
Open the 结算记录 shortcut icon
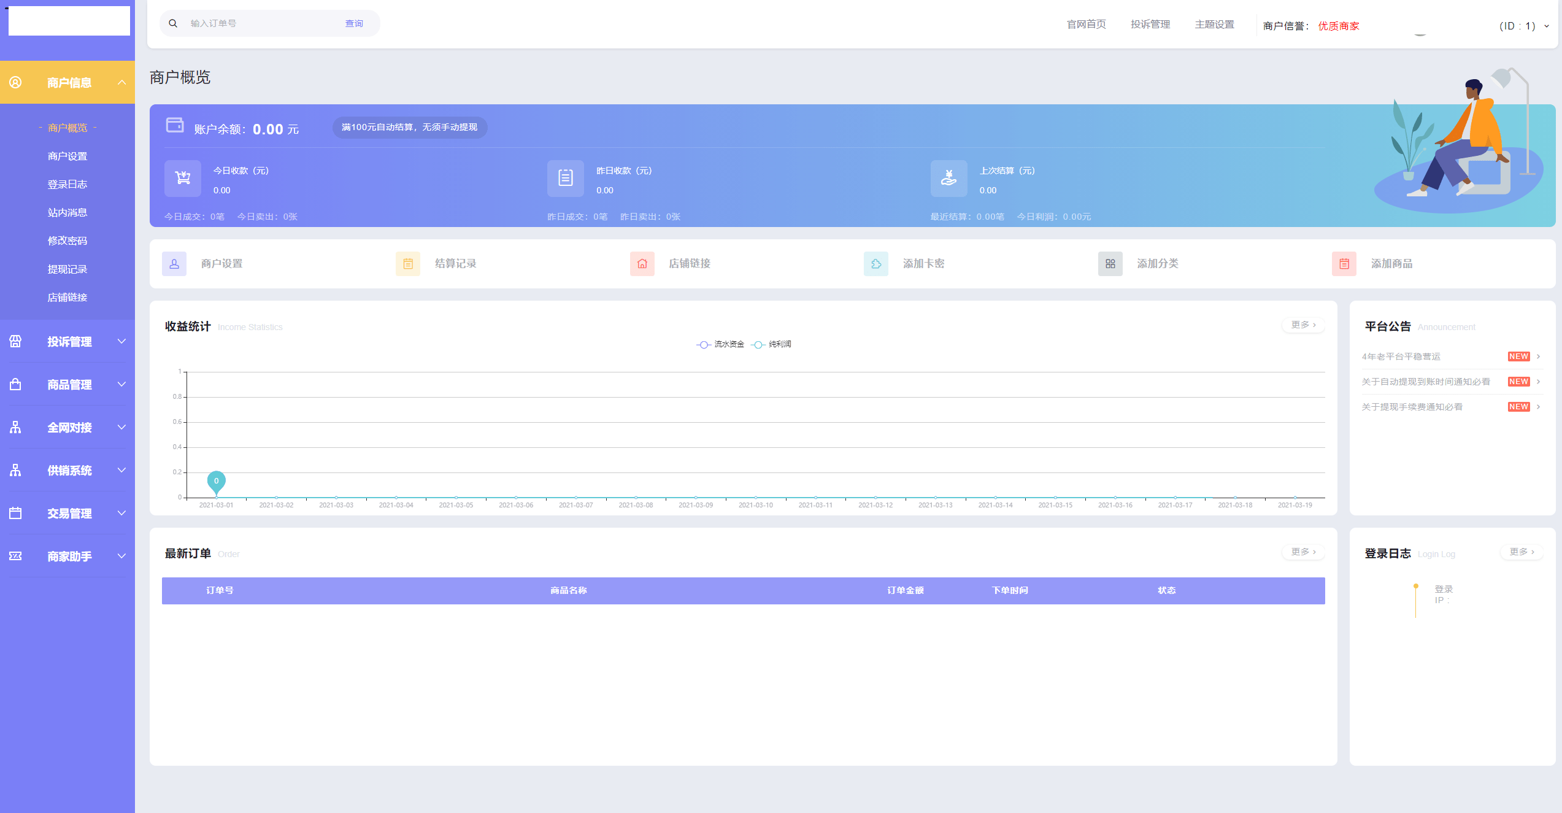[408, 264]
